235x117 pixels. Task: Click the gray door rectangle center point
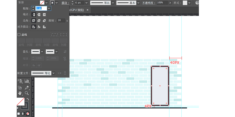coord(160,86)
